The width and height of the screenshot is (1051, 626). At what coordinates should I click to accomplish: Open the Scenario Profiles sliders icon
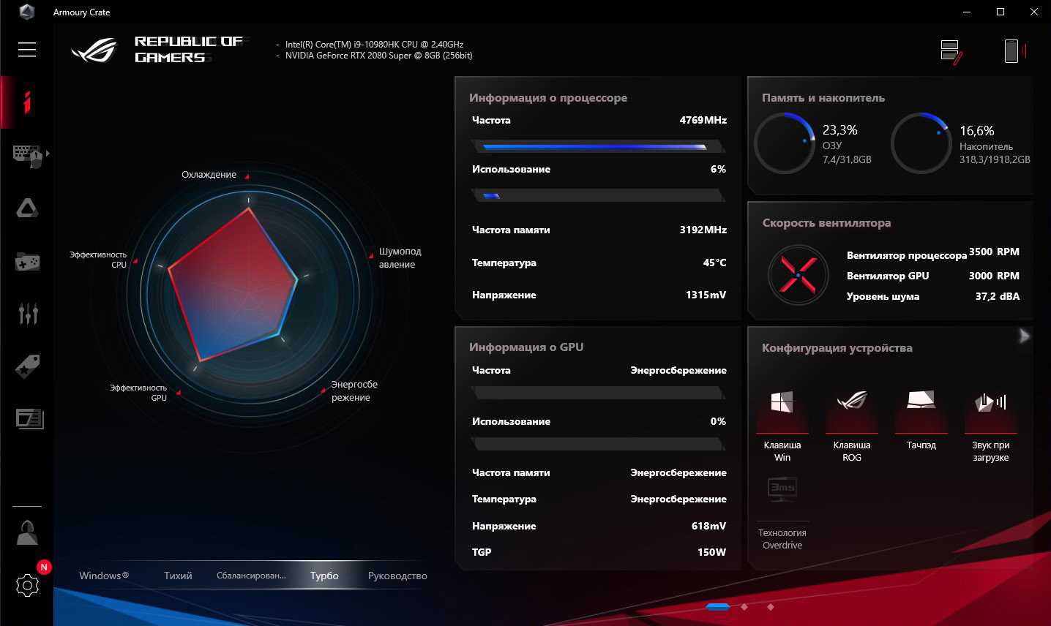[28, 313]
